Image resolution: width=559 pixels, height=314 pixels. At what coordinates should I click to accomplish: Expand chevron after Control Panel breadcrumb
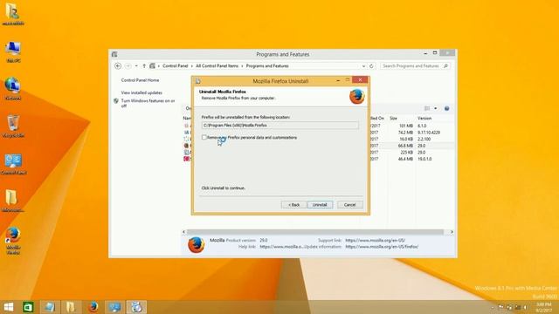coord(192,66)
